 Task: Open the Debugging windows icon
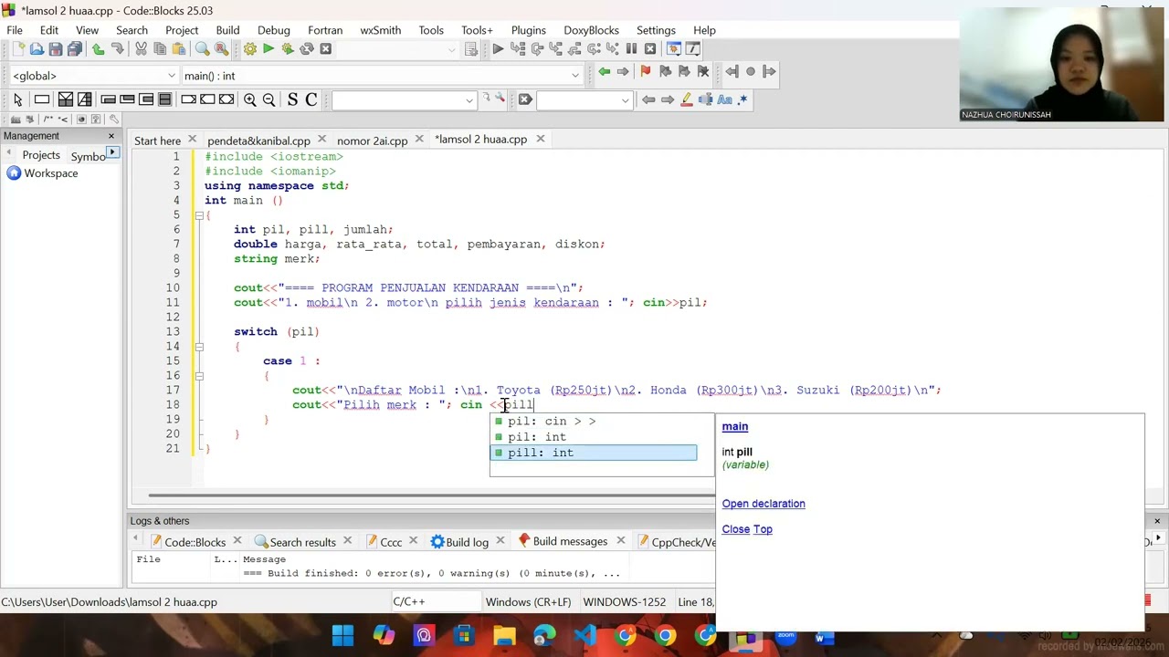(674, 49)
